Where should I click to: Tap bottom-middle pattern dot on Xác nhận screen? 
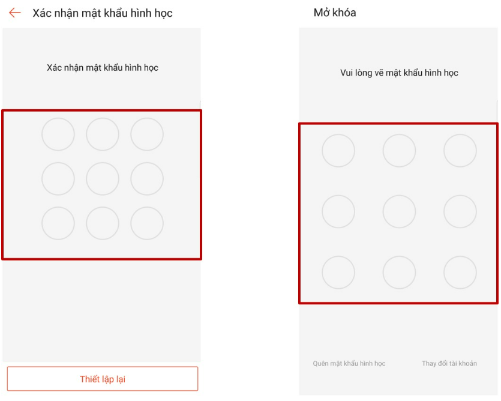(x=103, y=223)
